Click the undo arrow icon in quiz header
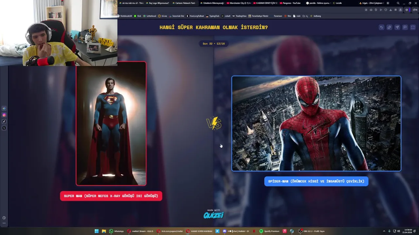Viewport: 419px width, 235px height. [381, 27]
